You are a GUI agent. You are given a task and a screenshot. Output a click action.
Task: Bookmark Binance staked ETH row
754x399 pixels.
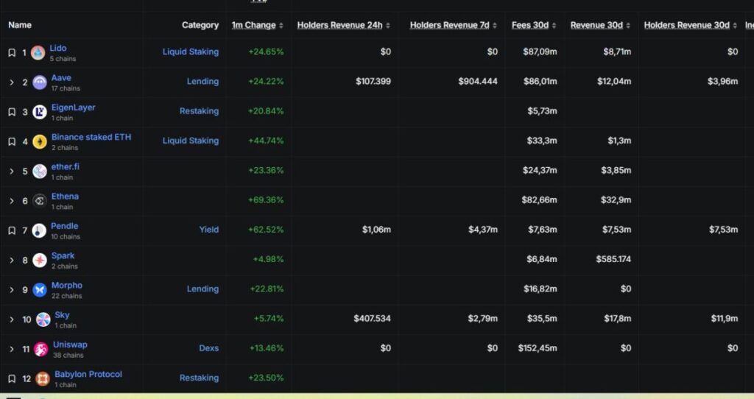(12, 142)
